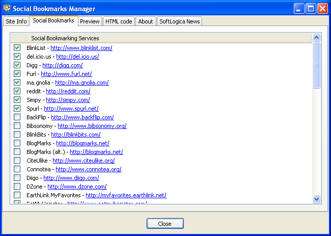Open the Preview tab
Image resolution: width=331 pixels, height=236 pixels.
90,21
